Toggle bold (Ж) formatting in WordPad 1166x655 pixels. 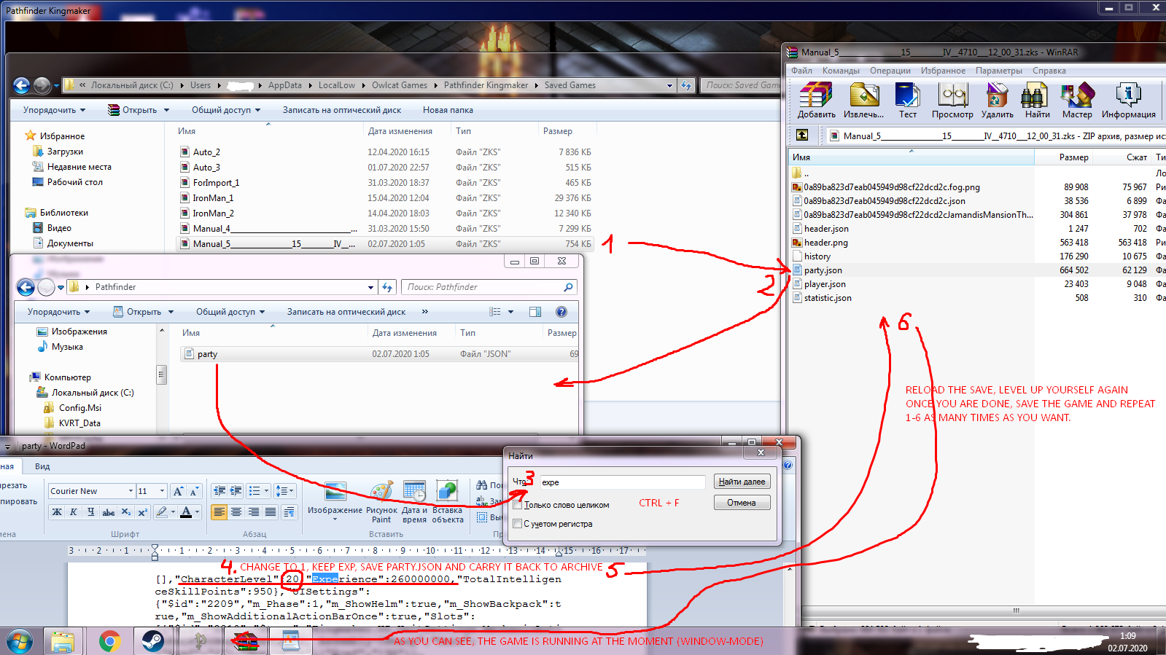coord(57,512)
